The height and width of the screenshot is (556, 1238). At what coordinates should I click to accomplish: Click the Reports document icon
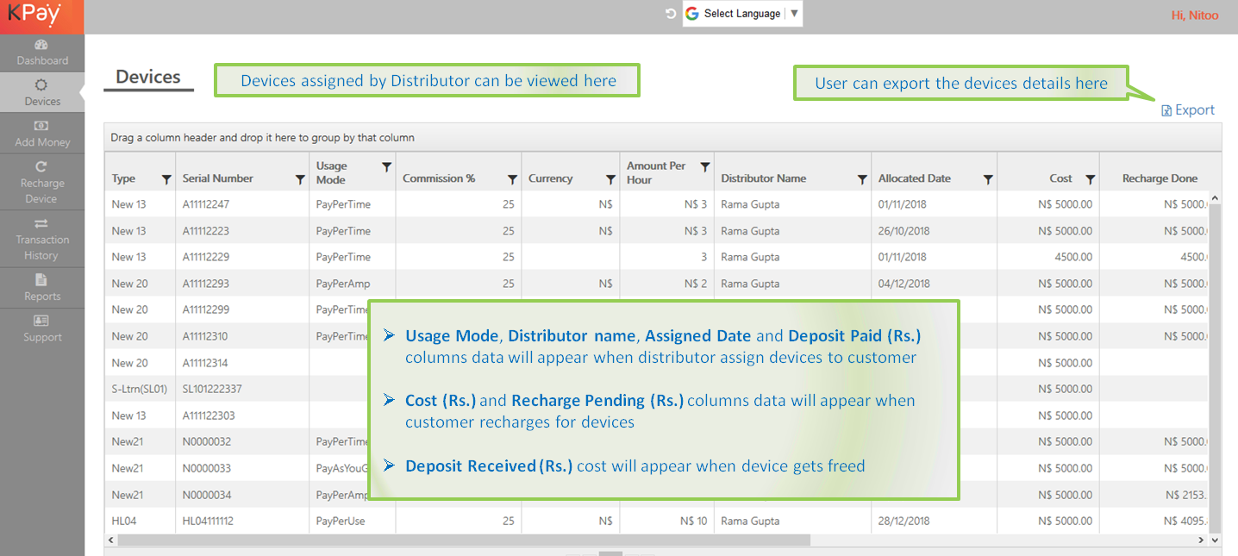pyautogui.click(x=41, y=280)
